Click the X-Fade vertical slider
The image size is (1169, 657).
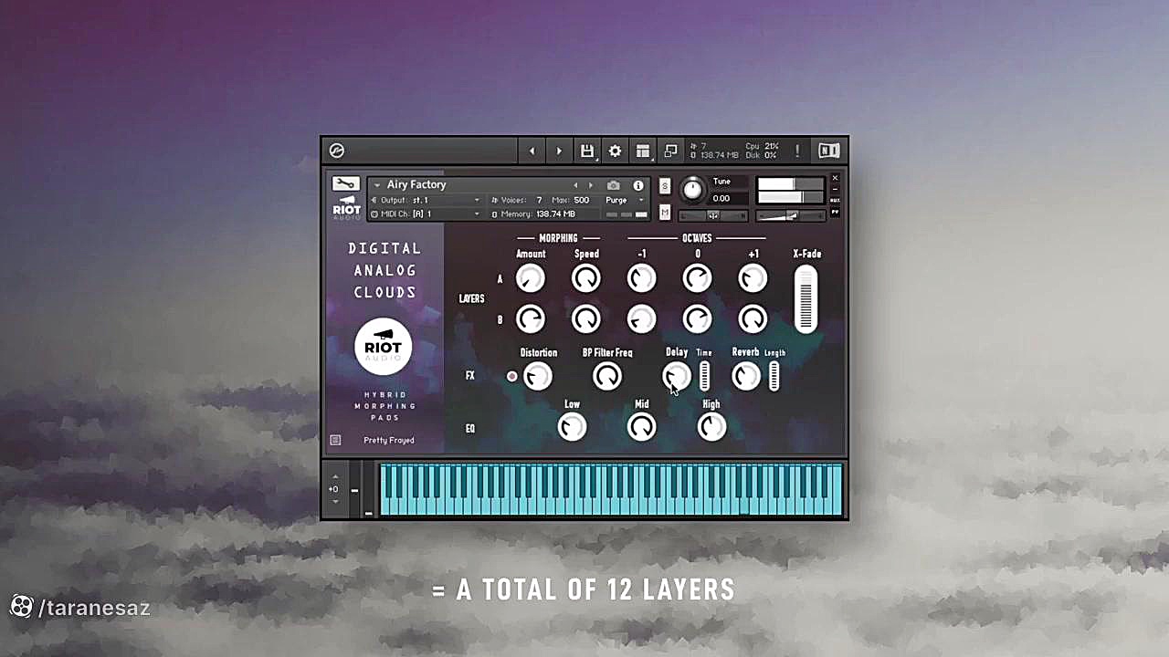[x=806, y=298]
